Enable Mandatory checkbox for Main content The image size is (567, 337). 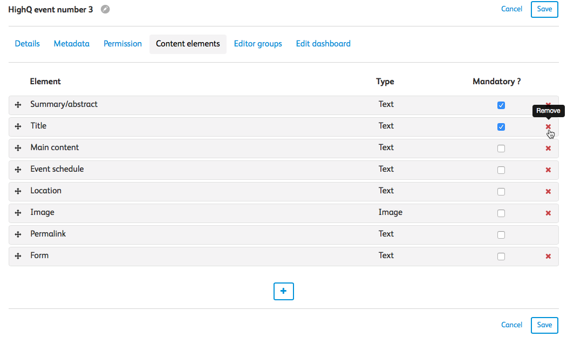[x=501, y=149]
